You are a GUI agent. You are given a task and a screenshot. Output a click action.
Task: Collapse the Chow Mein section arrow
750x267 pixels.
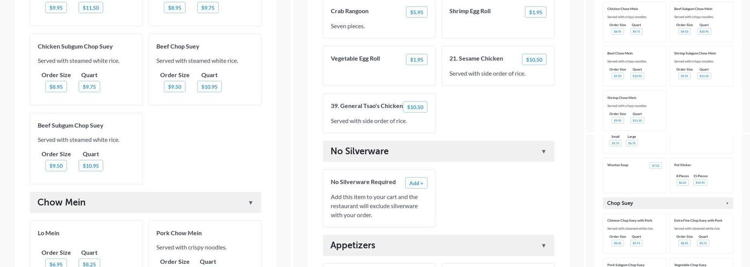(250, 203)
